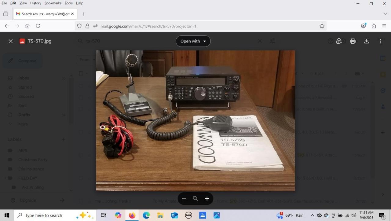
Task: Open Windows notification center
Action: click(382, 215)
